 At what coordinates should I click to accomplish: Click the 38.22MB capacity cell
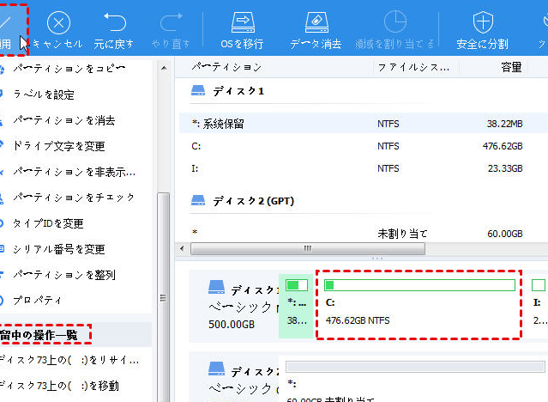coord(504,124)
